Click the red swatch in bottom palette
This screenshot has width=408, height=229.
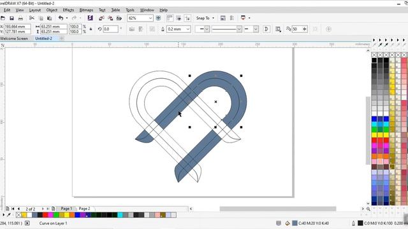pos(45,215)
